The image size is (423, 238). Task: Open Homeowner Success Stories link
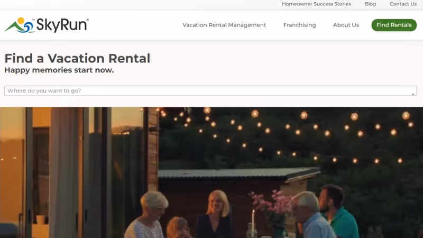pos(316,4)
